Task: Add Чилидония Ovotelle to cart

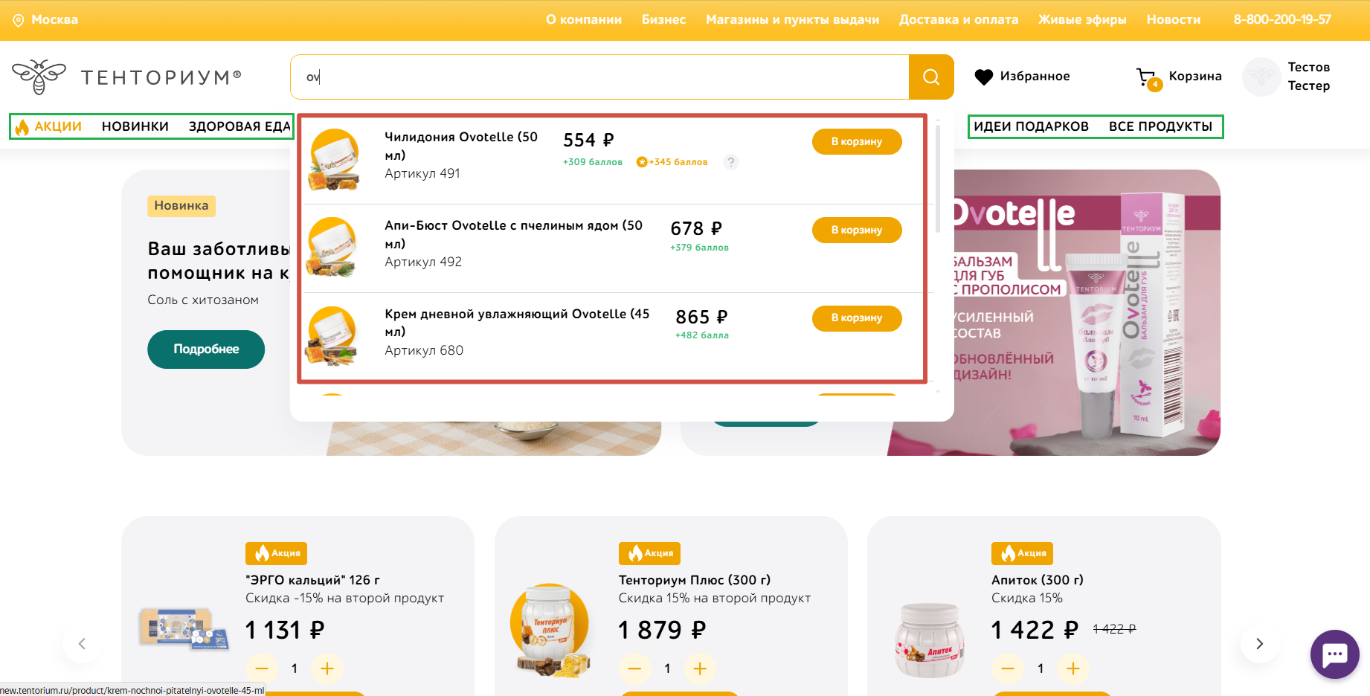Action: 857,141
